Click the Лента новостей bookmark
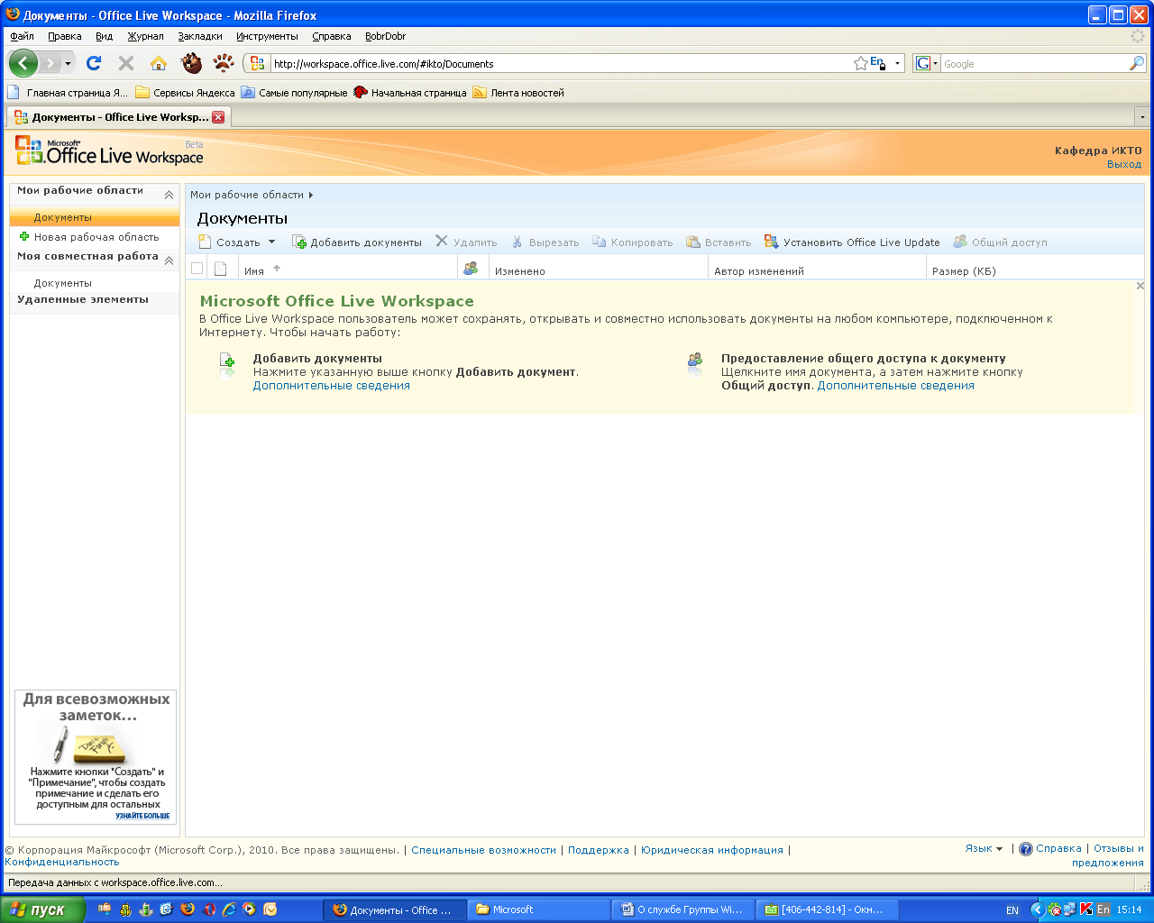Image resolution: width=1154 pixels, height=923 pixels. coord(518,92)
